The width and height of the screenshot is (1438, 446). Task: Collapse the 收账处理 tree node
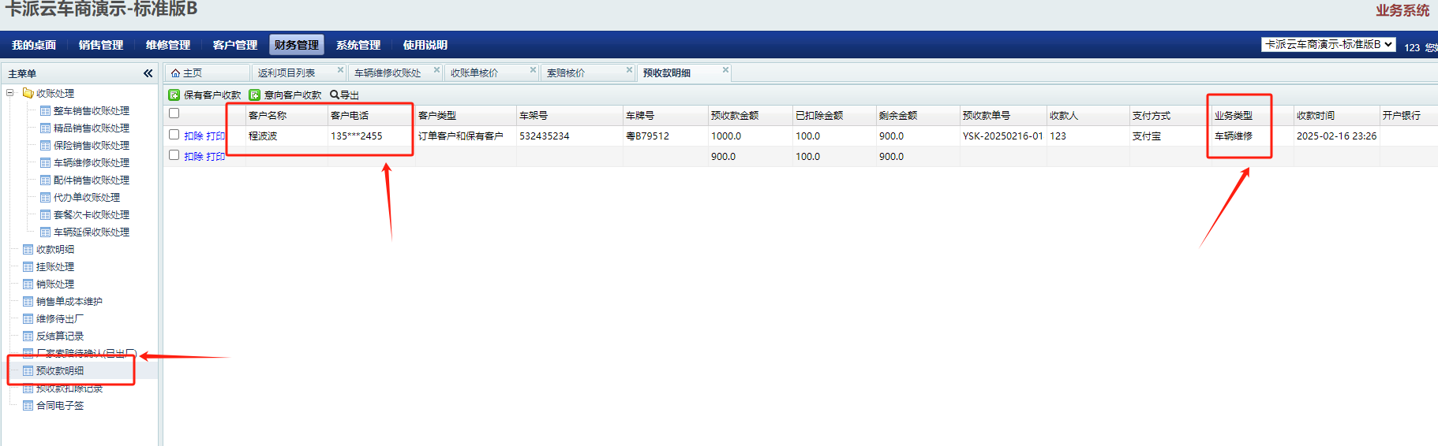(x=10, y=93)
